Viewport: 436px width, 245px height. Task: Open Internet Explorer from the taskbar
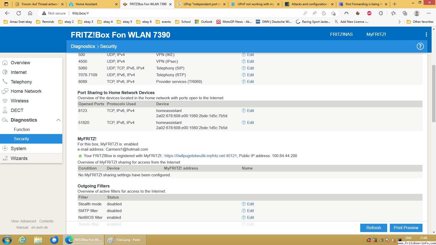coord(22,240)
